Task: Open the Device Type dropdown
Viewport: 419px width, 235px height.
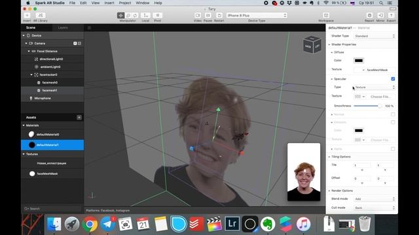Action: (257, 16)
